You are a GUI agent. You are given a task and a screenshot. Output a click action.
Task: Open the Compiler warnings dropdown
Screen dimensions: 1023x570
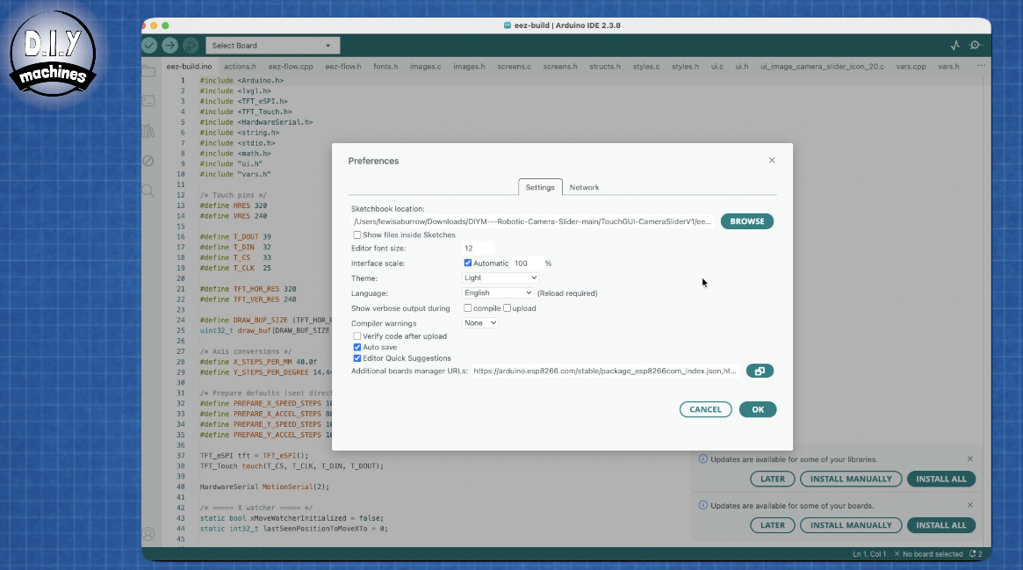(x=480, y=323)
